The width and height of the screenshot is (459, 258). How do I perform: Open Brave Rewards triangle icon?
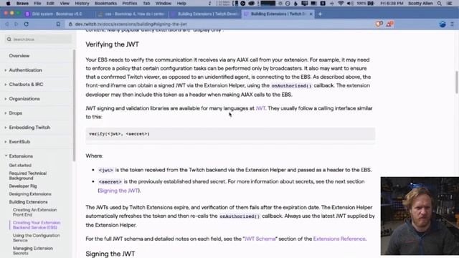389,24
